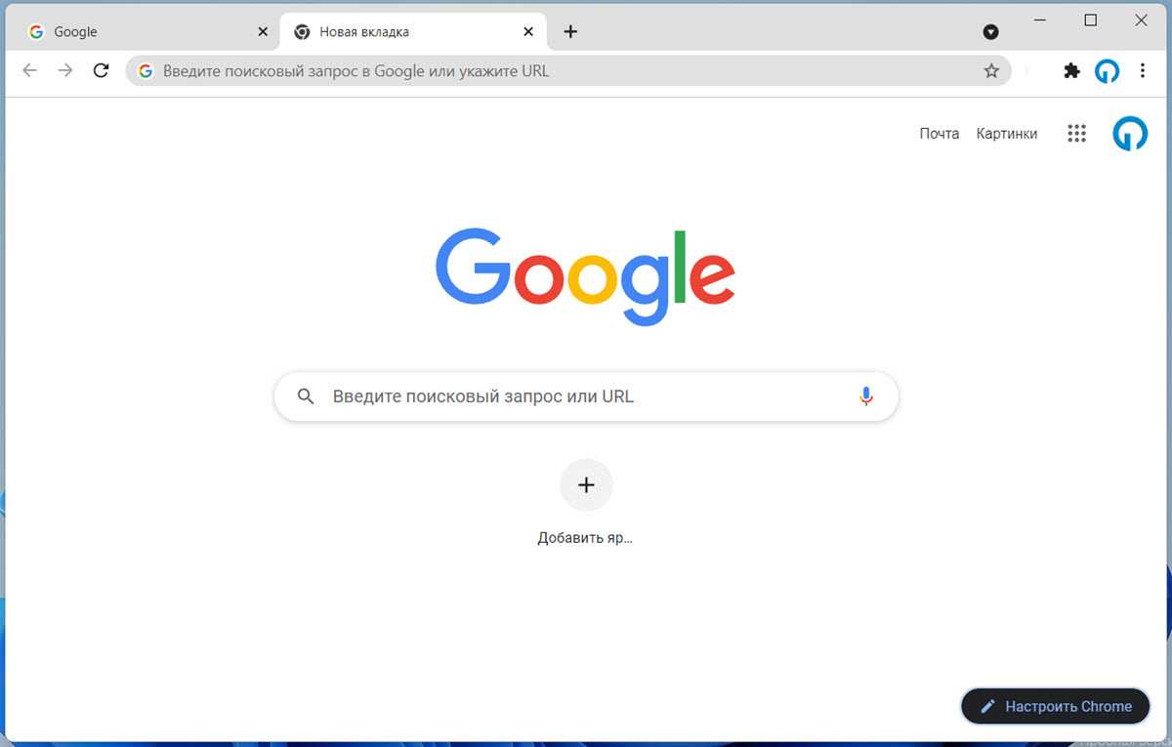Open the Google apps grid
Viewport: 1172px width, 747px height.
(x=1076, y=134)
